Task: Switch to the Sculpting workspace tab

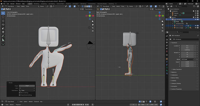Action: [x=44, y=4]
